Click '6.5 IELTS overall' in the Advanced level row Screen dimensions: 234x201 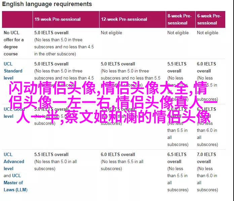177,158
